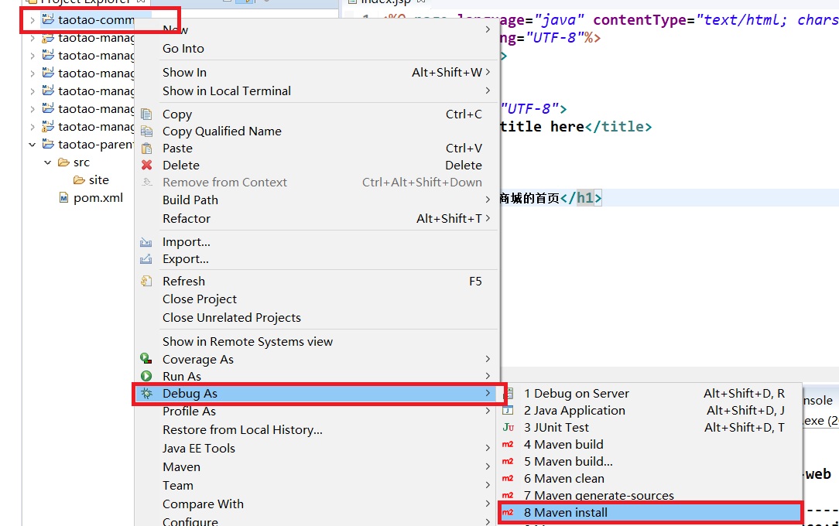Open pom.xml in the tree

(98, 198)
